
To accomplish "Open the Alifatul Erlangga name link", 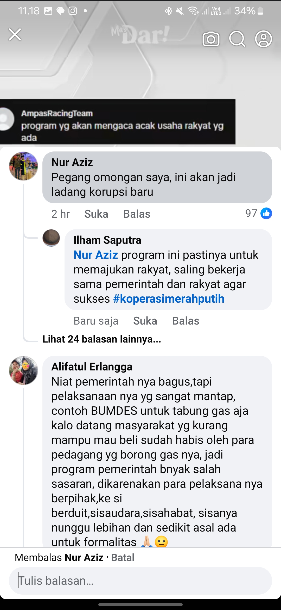I will coord(92,367).
